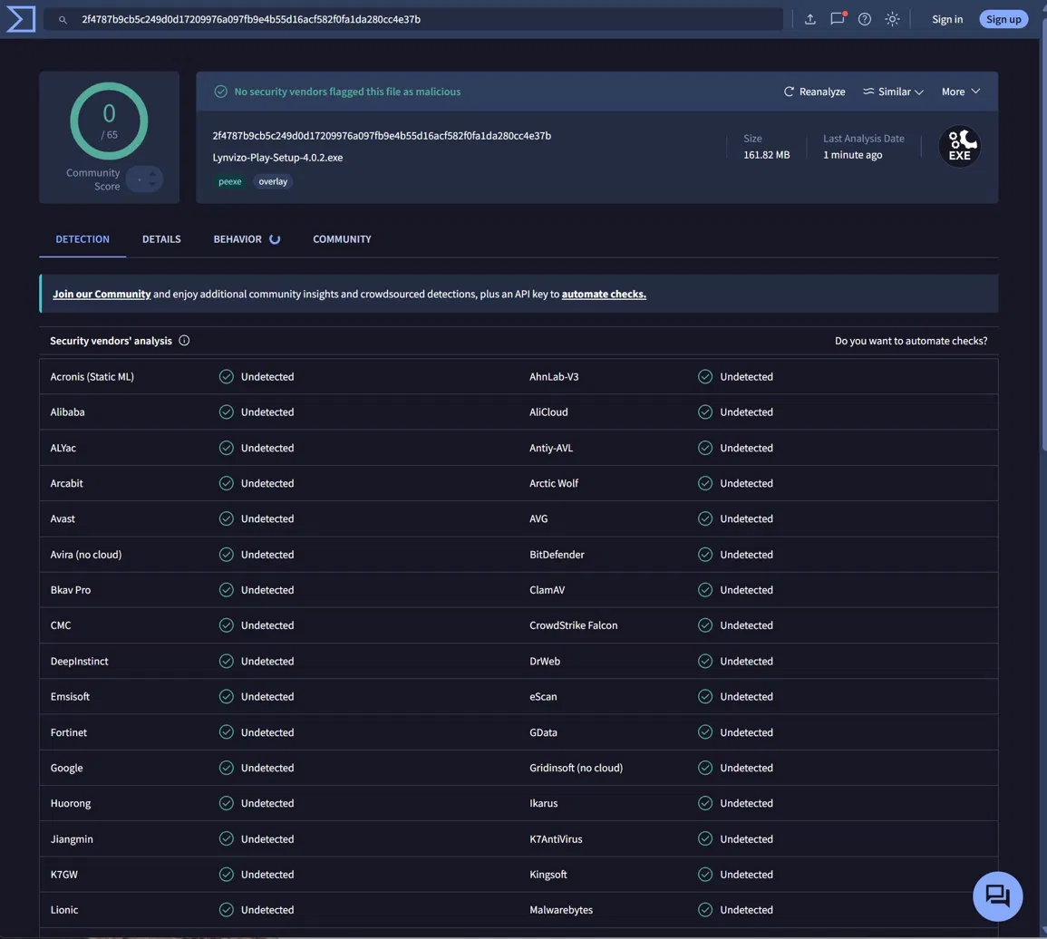Click the search magnifier icon
Image resolution: width=1047 pixels, height=939 pixels.
pos(63,19)
